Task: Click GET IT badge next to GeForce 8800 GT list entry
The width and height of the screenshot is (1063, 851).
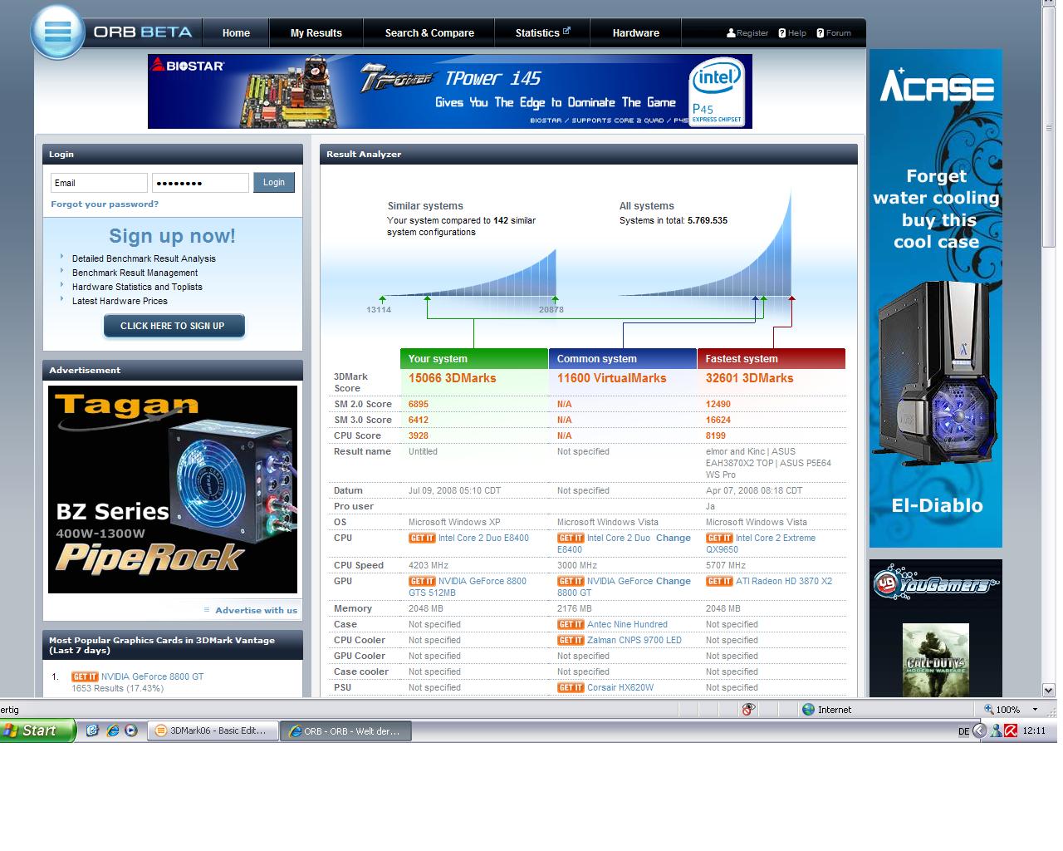Action: tap(85, 676)
